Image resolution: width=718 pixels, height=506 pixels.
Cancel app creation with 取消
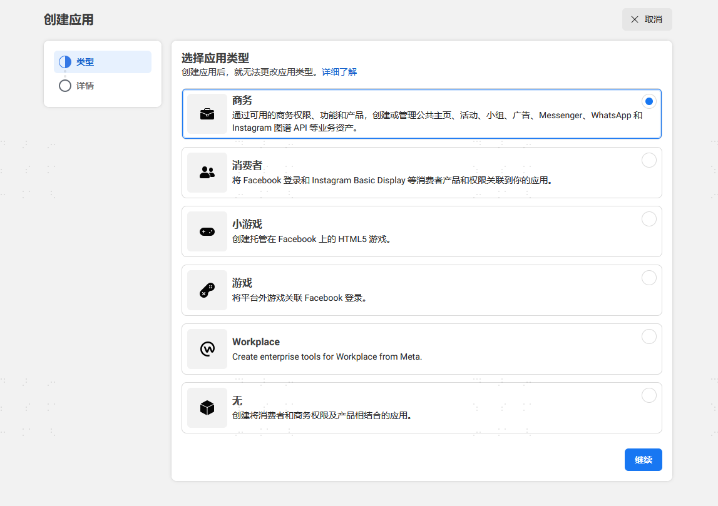(647, 19)
